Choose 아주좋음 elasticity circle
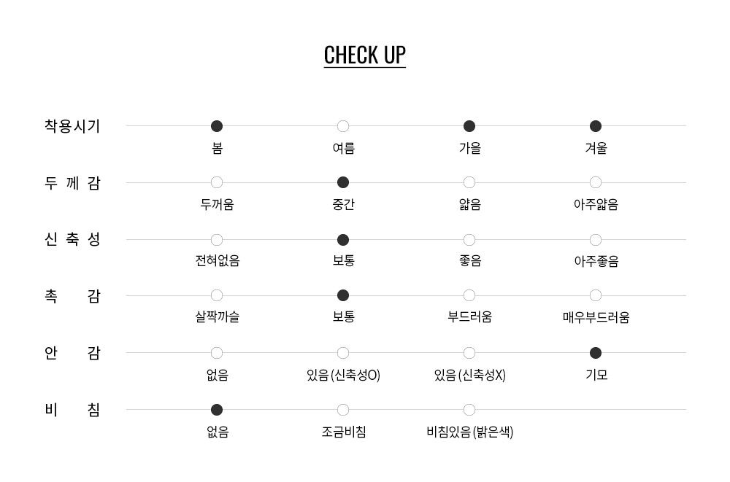Image resolution: width=730 pixels, height=482 pixels. click(x=596, y=240)
